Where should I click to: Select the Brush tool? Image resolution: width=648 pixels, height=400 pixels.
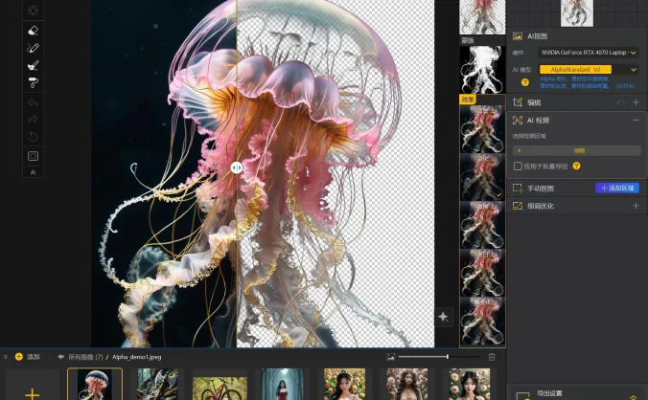click(x=33, y=65)
